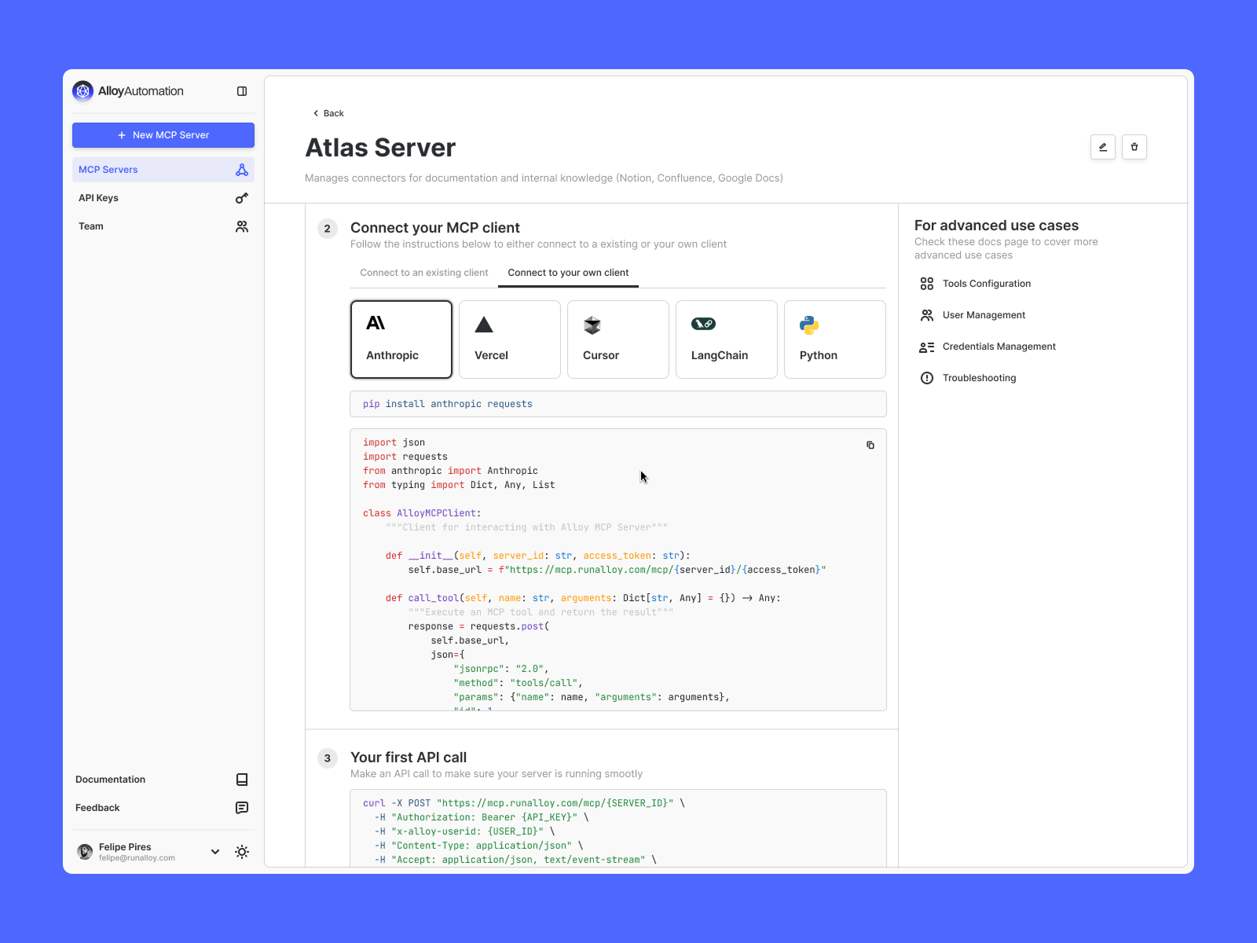Open Team in sidebar
The height and width of the screenshot is (943, 1257).
pos(163,226)
